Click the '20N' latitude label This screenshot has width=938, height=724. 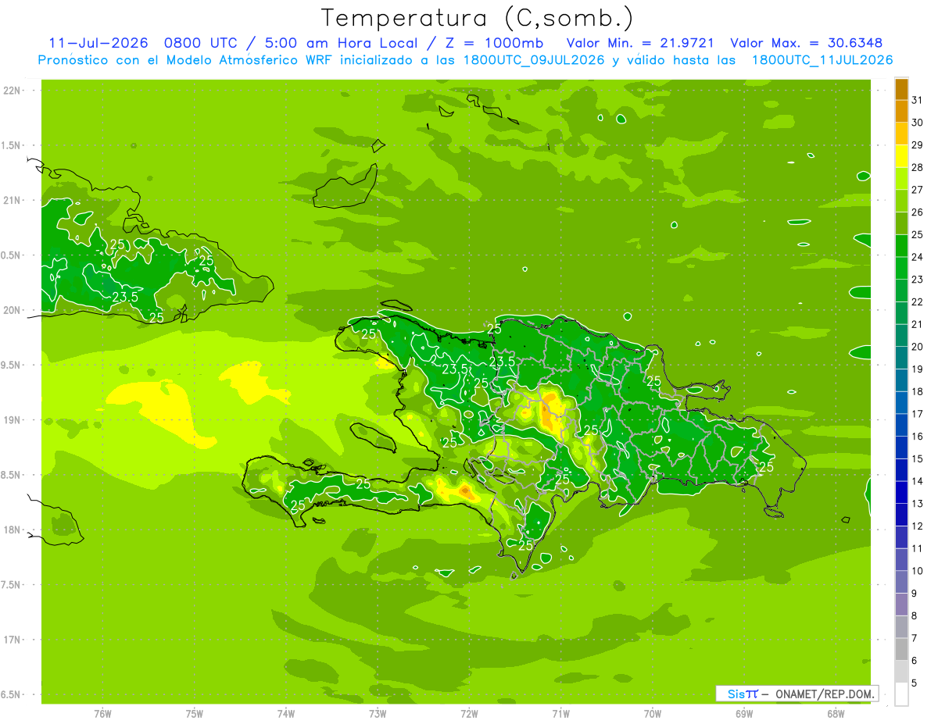click(12, 311)
